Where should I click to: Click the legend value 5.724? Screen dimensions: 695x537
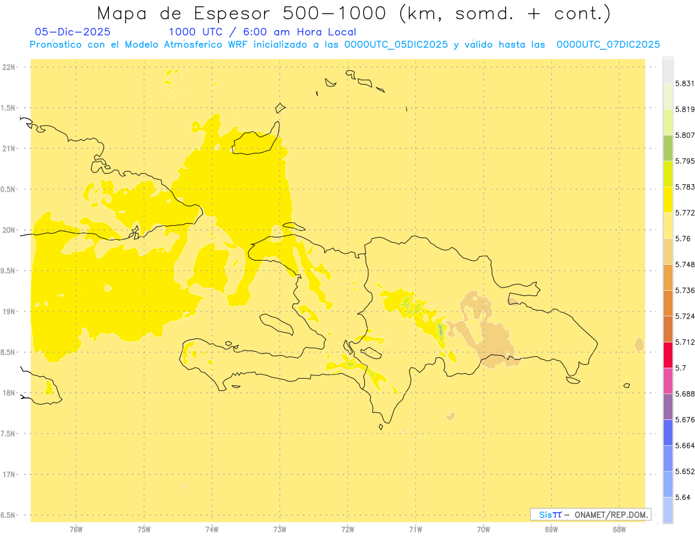coord(685,316)
